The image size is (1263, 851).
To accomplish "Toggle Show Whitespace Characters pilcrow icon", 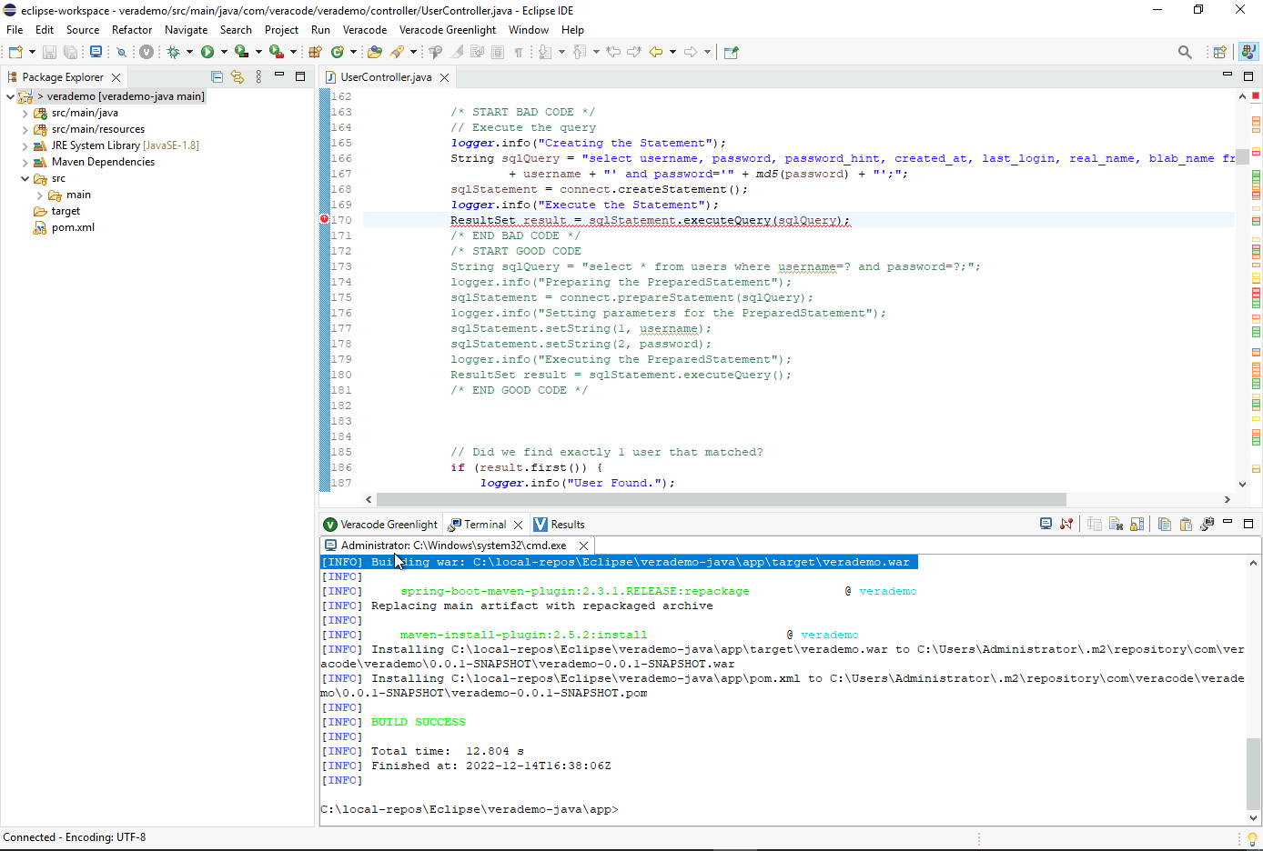I will pos(519,52).
